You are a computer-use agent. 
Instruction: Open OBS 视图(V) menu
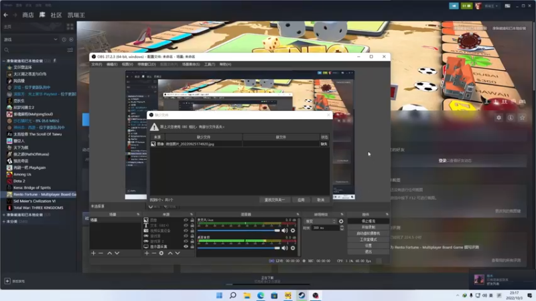tap(127, 64)
